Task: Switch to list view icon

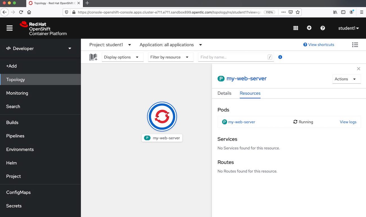Action: tap(355, 45)
